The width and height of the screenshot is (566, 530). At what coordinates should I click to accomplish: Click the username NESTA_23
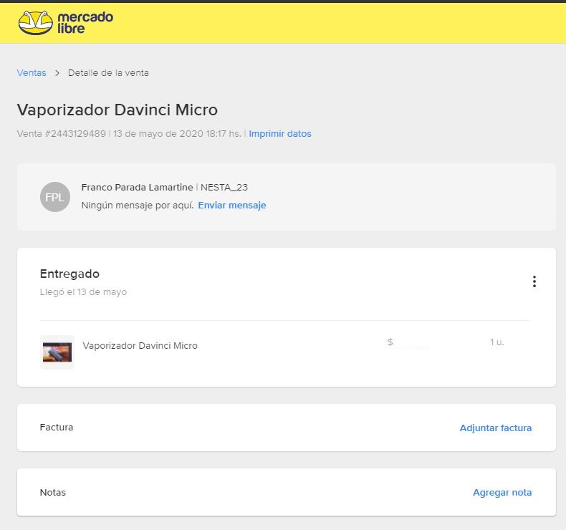(x=224, y=187)
